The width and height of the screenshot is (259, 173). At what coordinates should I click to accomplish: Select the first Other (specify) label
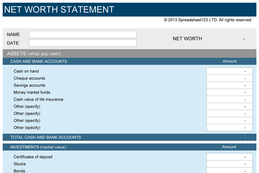(27, 106)
